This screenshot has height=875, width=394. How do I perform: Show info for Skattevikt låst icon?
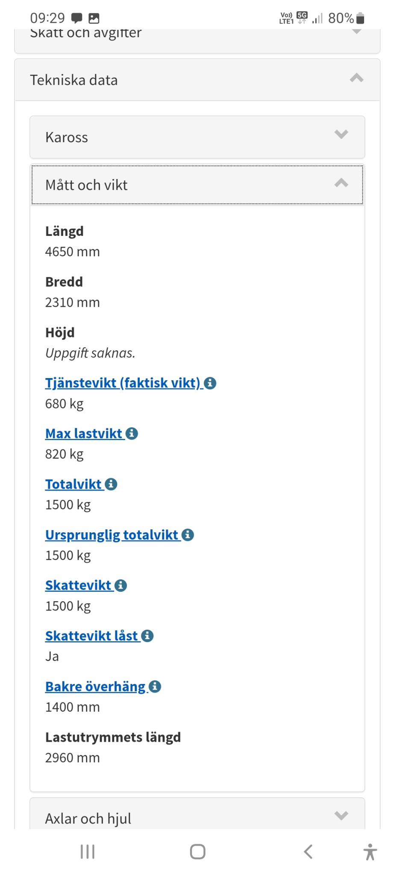pos(147,636)
